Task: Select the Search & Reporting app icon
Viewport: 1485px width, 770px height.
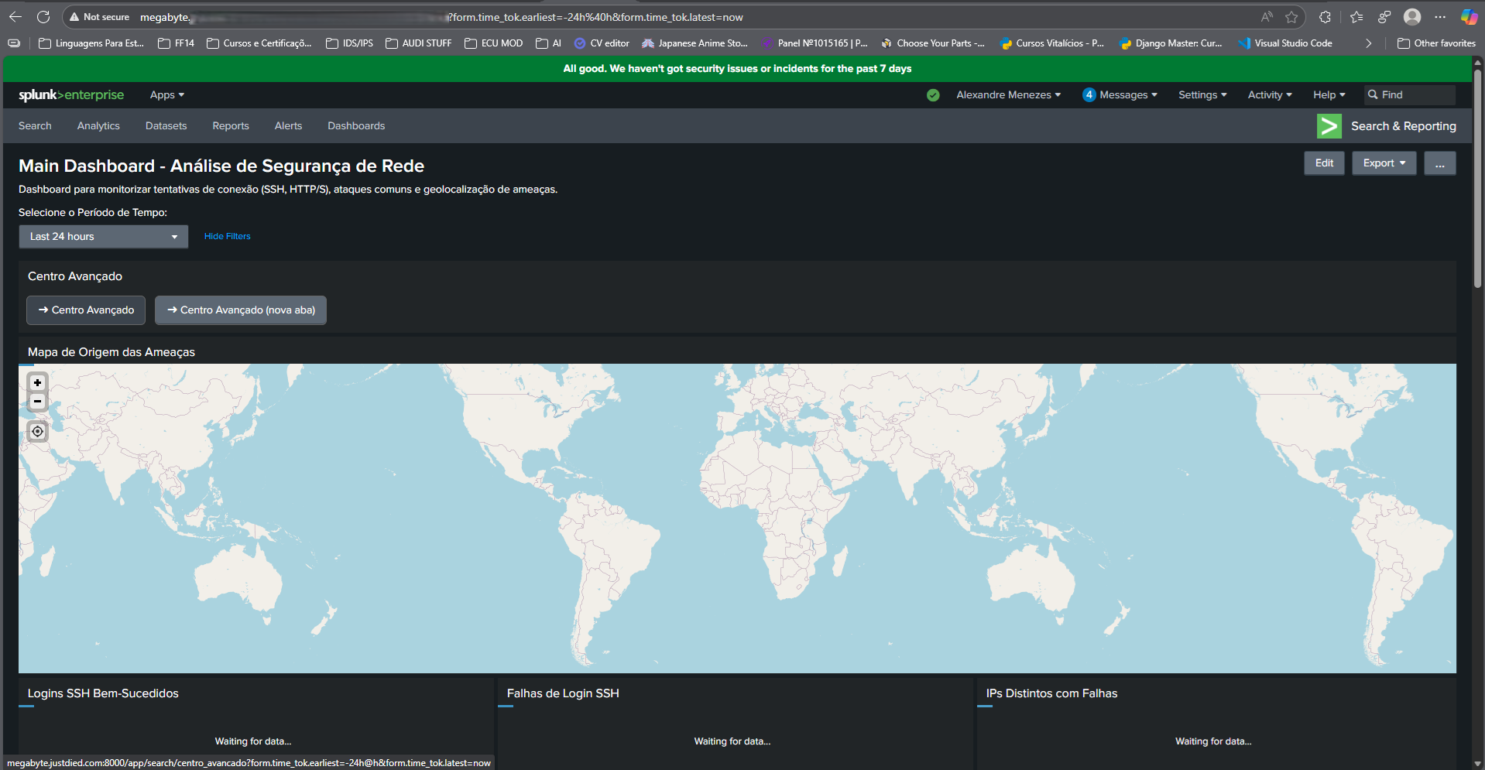Action: [x=1329, y=125]
